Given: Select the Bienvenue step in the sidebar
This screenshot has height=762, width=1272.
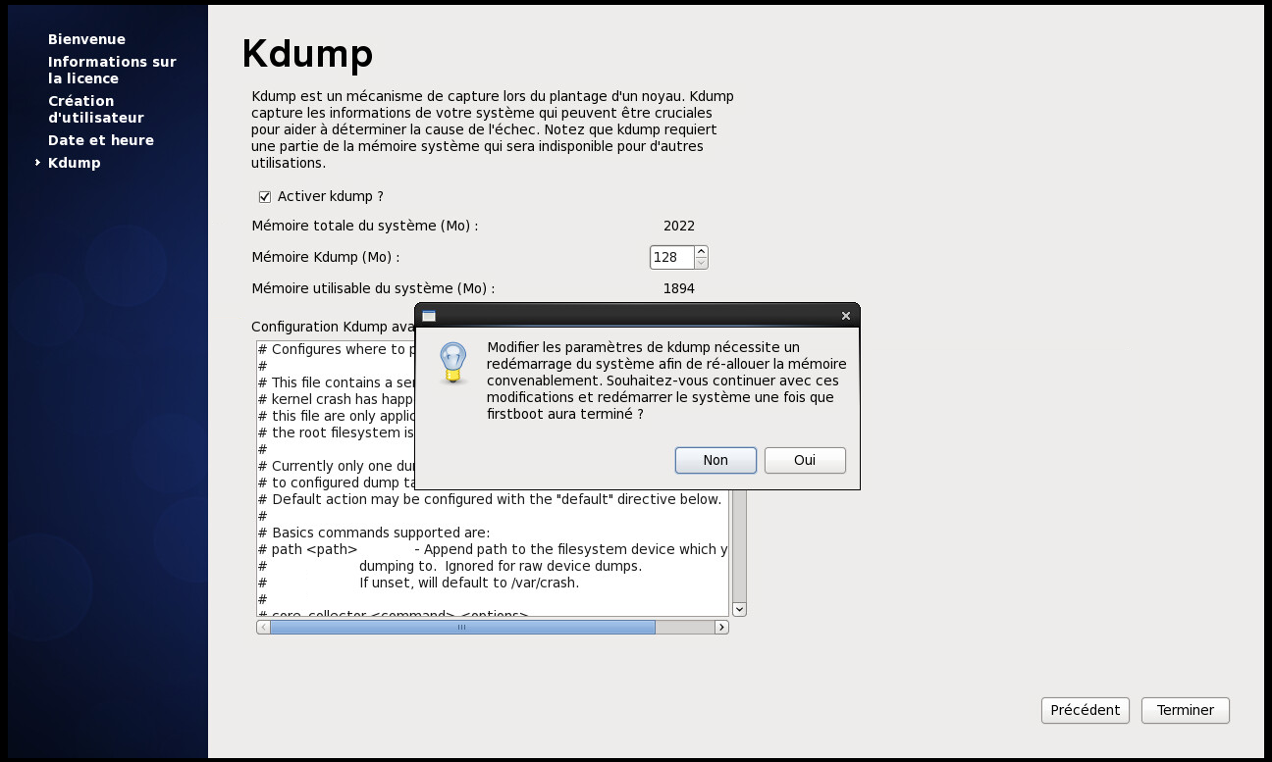Looking at the screenshot, I should [86, 39].
